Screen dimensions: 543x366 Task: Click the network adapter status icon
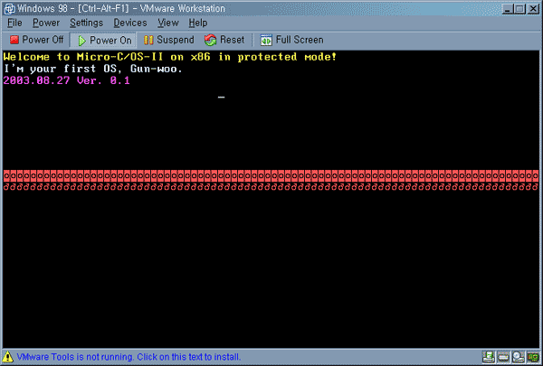(533, 357)
